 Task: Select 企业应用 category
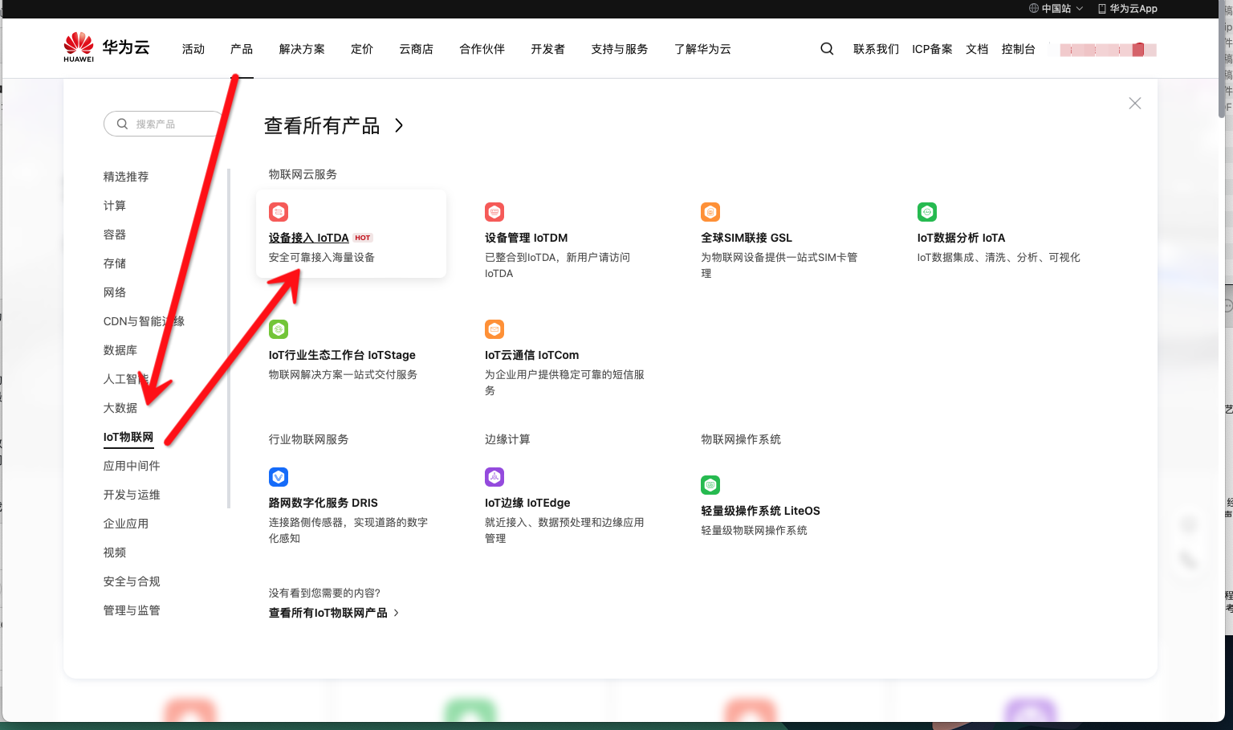click(126, 524)
